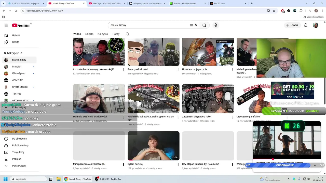Open the red extension icon with badge 1
The height and width of the screenshot is (183, 326).
coord(283,11)
